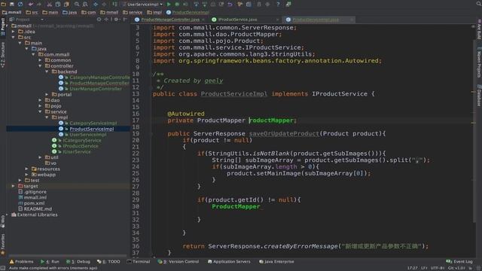
Task: Click the Synchronize refresh toolbar icon
Action: (20, 5)
